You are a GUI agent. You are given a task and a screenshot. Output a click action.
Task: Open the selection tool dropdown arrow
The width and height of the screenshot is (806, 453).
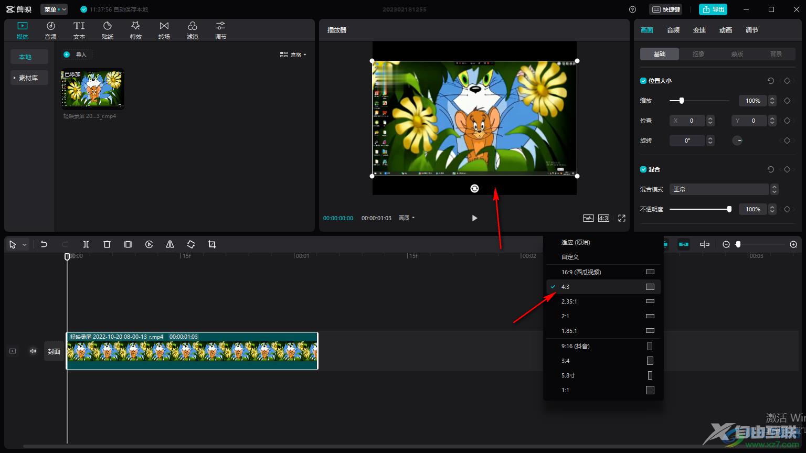pyautogui.click(x=24, y=245)
